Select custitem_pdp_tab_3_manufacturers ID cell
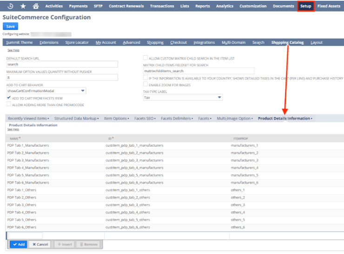This screenshot has width=344, height=254. (x=134, y=160)
